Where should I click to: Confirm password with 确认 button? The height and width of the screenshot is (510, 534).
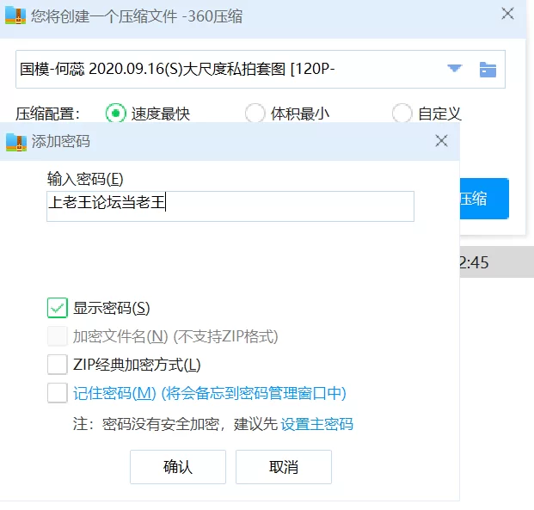(x=178, y=467)
